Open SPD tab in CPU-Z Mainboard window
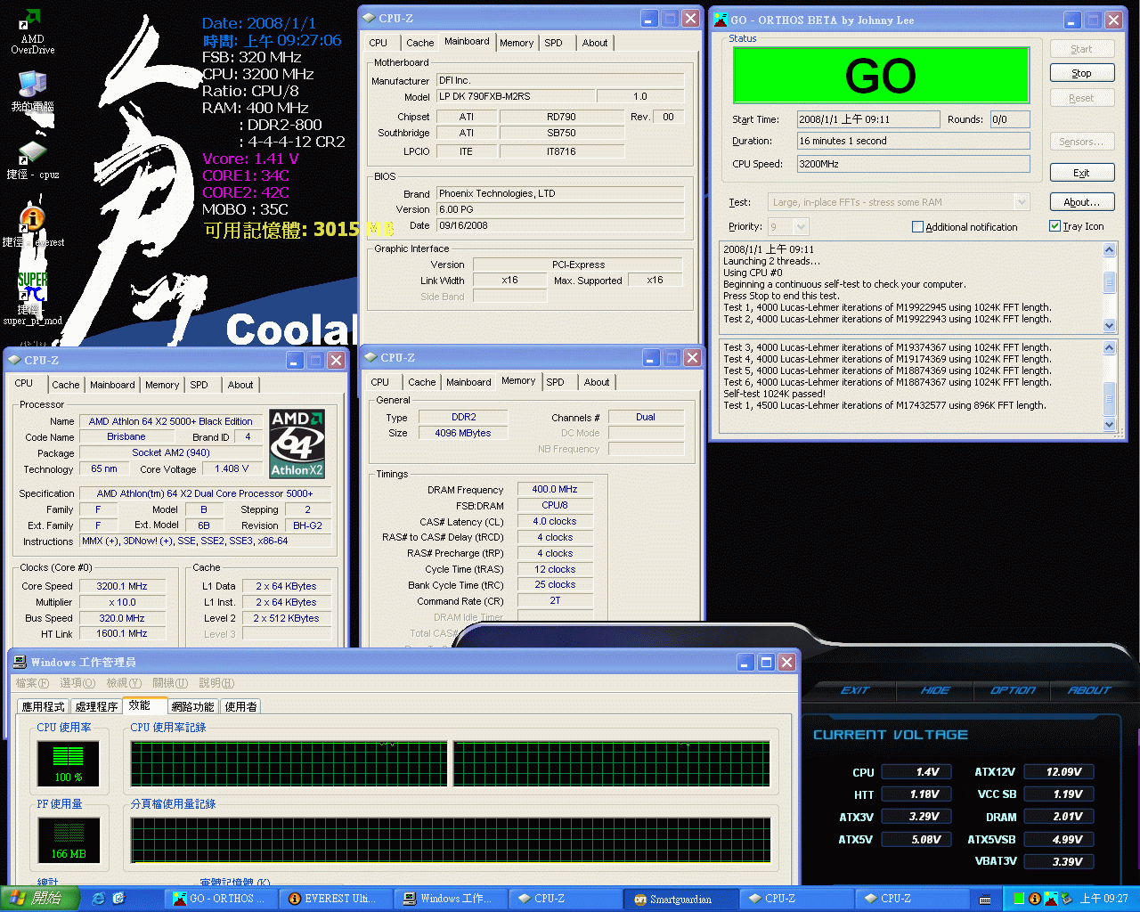 coord(553,43)
